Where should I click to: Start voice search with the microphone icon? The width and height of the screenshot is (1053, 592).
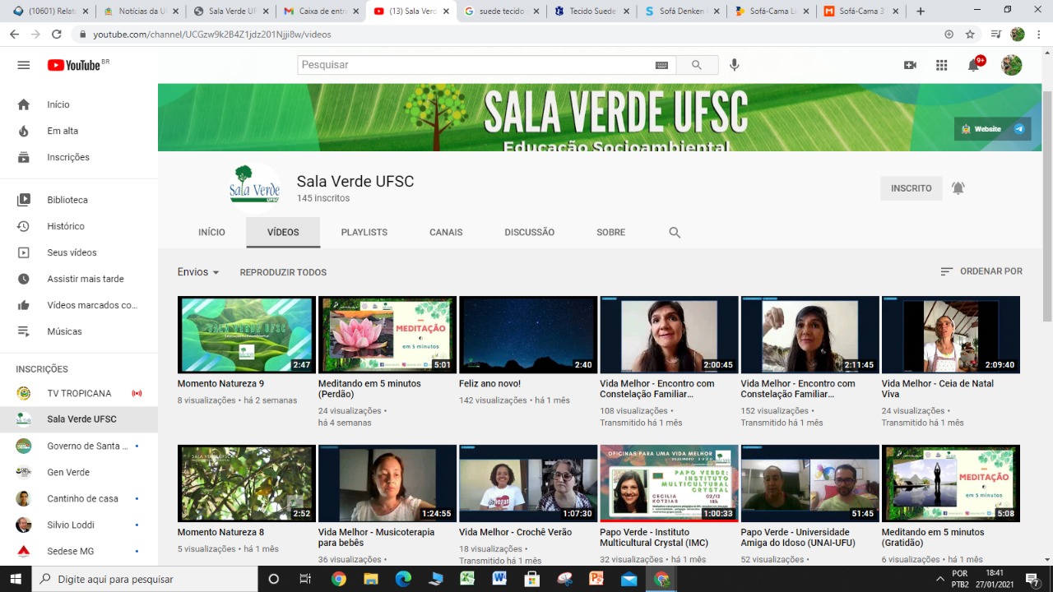(x=735, y=65)
